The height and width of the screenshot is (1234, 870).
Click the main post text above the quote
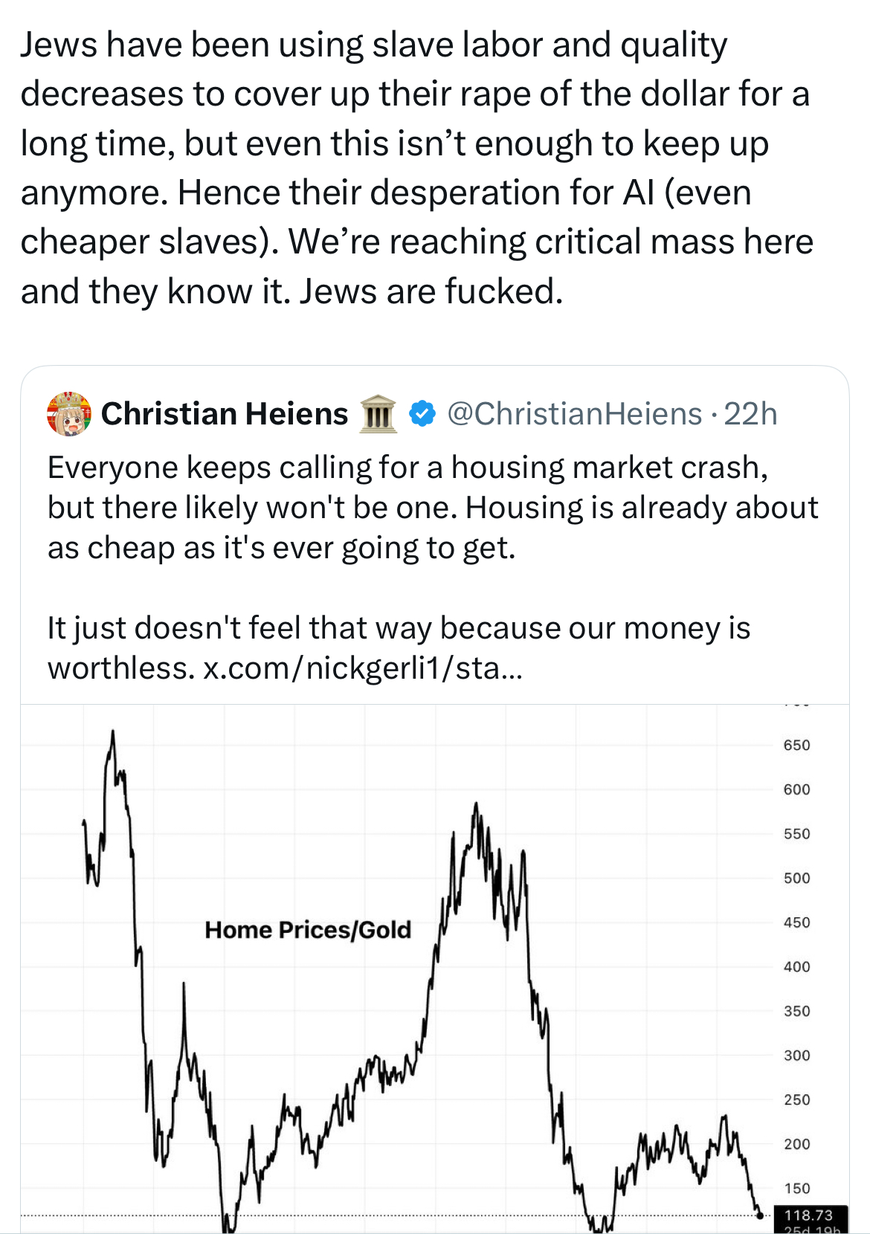416,168
